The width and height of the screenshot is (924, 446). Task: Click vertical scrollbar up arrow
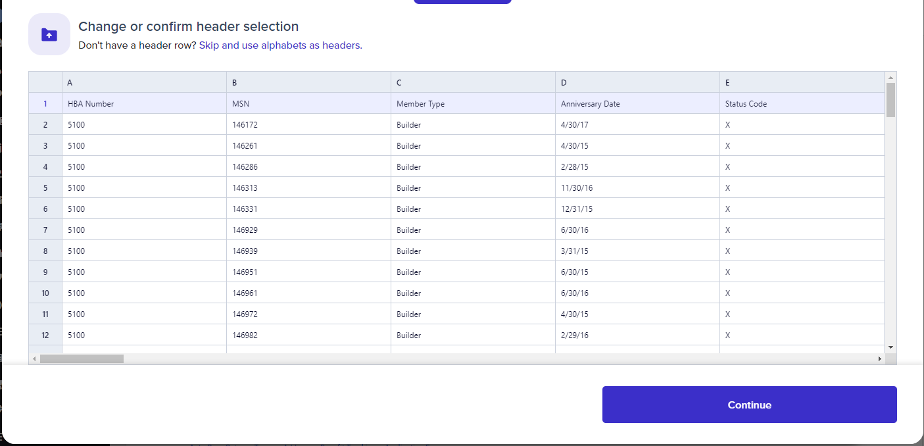890,77
